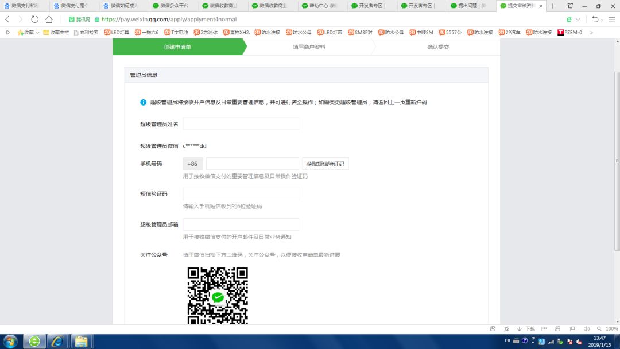
Task: Expand the dropdown beside the engine mode icon
Action: pos(578,20)
